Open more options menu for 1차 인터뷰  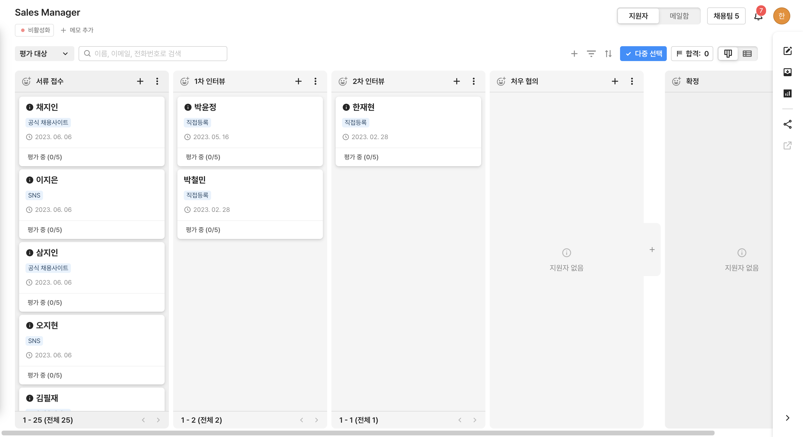click(x=315, y=81)
